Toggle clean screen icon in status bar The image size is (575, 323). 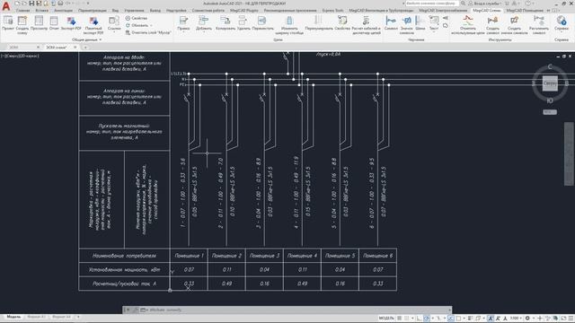563,319
